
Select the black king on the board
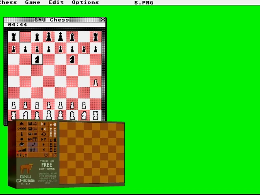[x=61, y=37]
